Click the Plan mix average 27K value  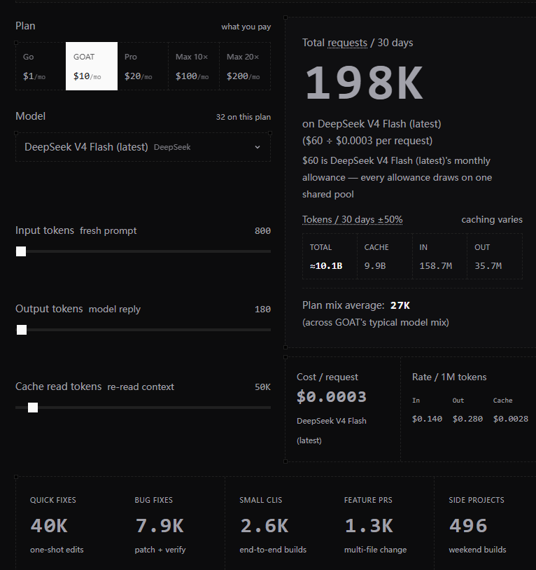pos(400,305)
